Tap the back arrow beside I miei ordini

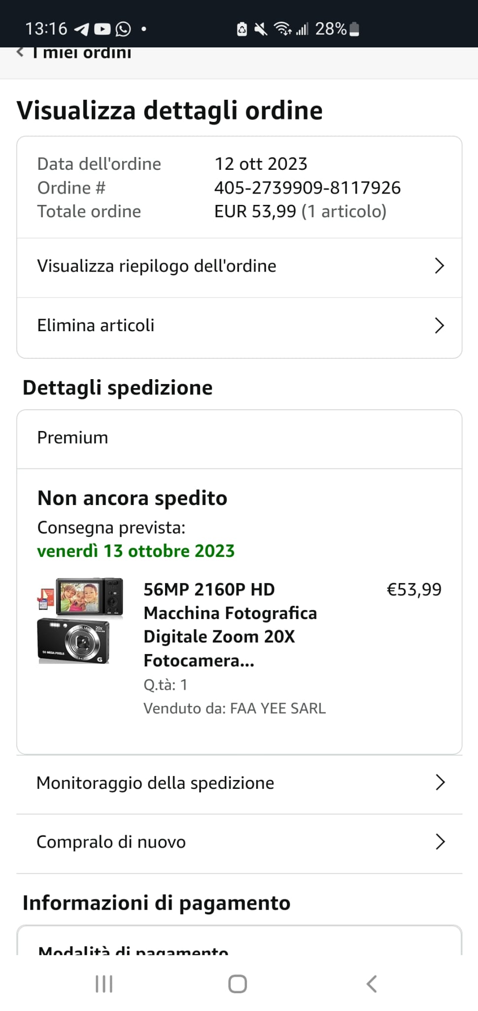(x=21, y=52)
